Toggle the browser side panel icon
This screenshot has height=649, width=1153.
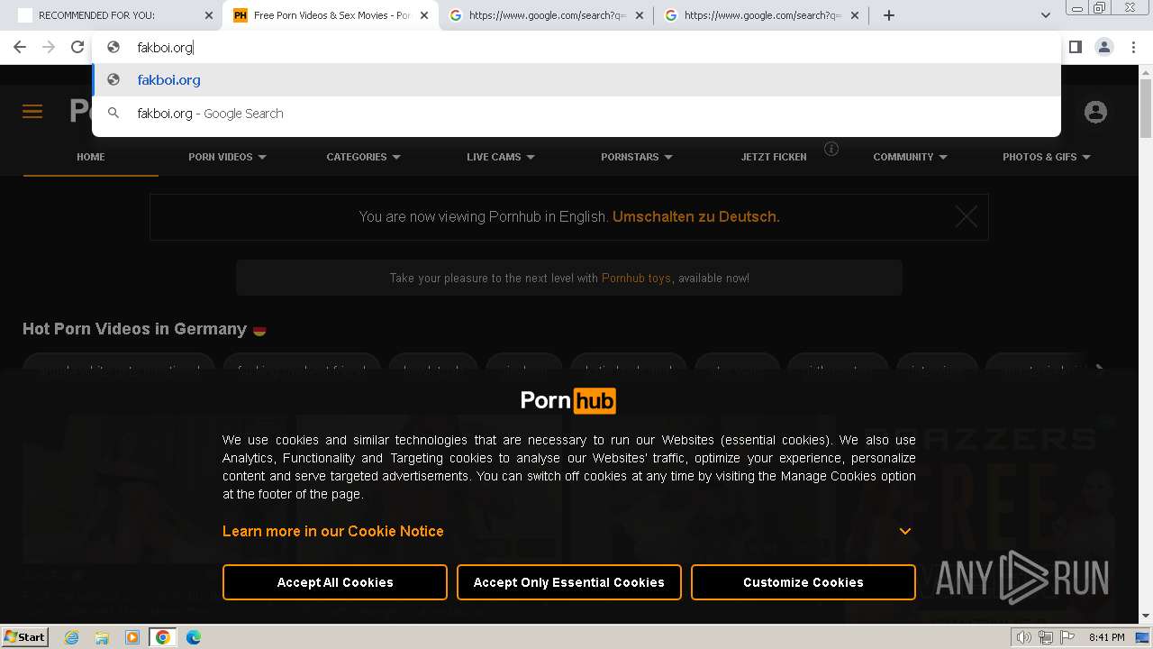point(1075,47)
